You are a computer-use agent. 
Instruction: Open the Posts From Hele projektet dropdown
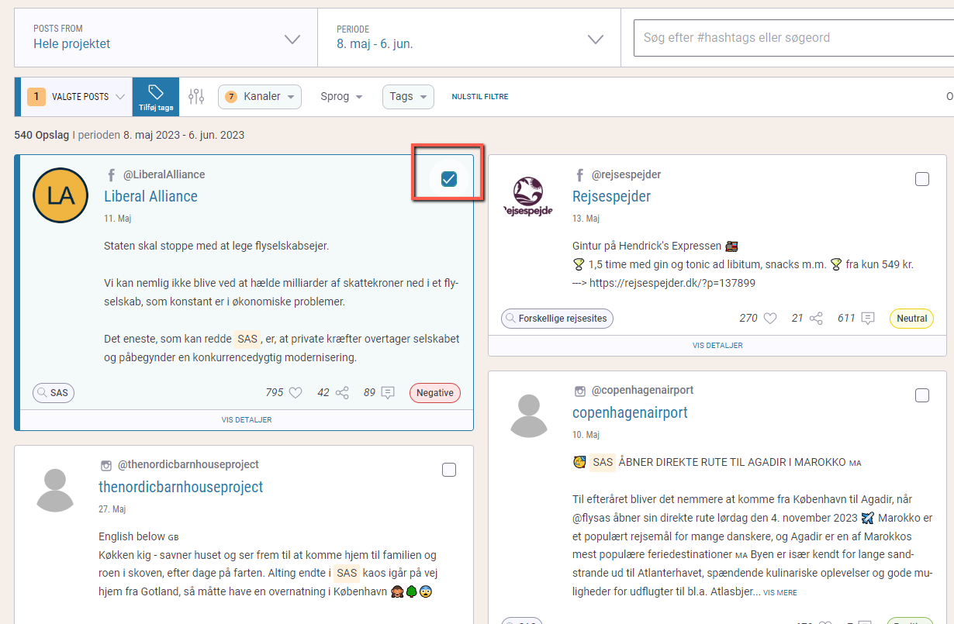tap(166, 37)
